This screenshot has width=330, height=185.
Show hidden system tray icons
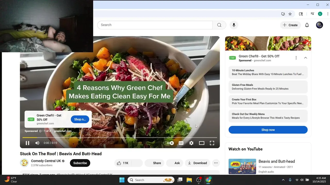point(283,180)
